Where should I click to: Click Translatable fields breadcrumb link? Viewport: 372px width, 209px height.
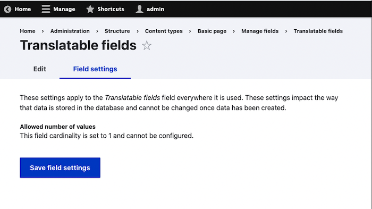tap(318, 31)
